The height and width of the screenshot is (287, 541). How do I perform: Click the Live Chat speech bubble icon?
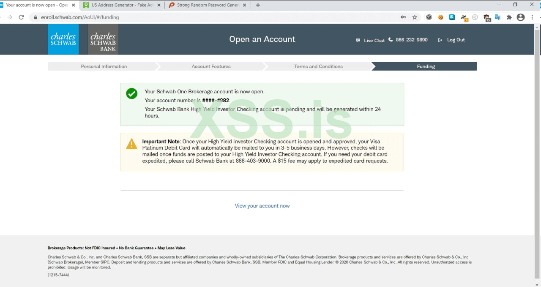(358, 40)
